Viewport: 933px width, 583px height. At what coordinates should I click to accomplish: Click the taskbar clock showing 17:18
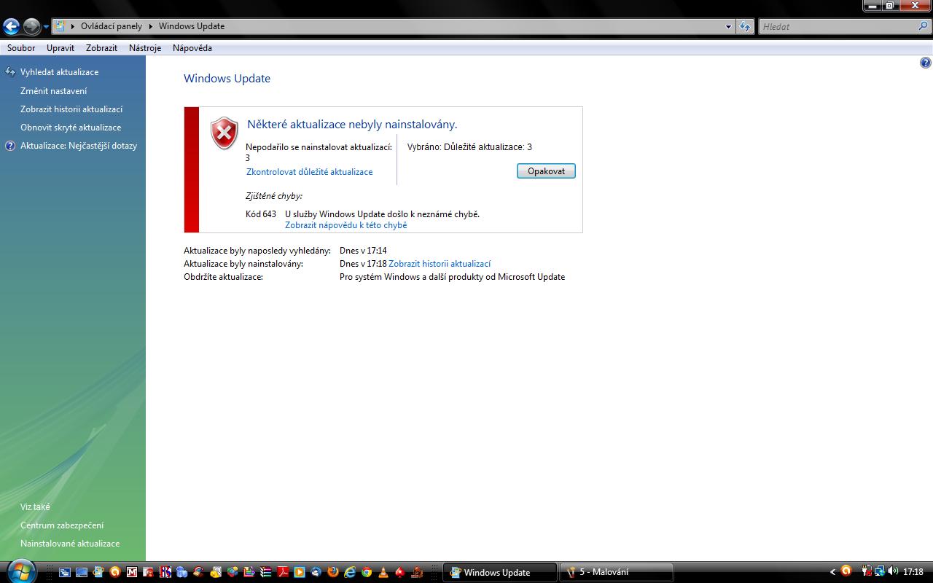913,572
